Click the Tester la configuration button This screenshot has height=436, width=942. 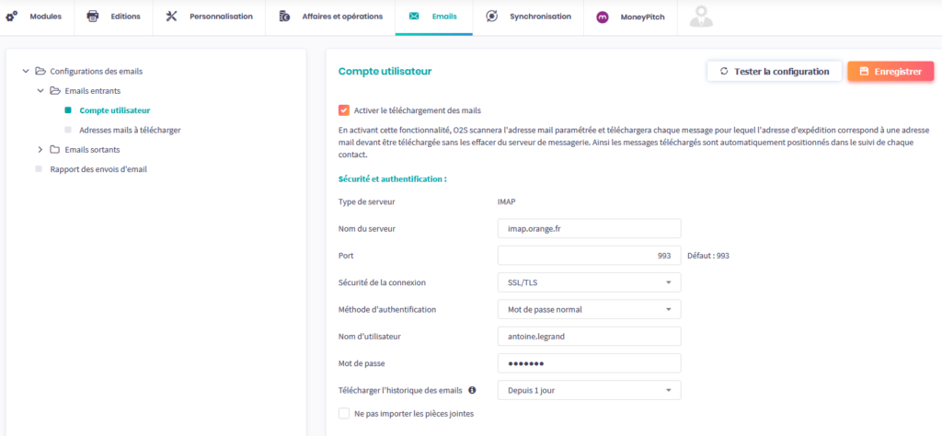pyautogui.click(x=774, y=71)
